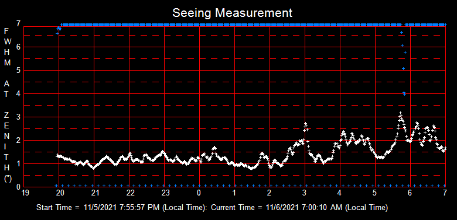Click the x-axis label 20
Image resolution: width=457 pixels, height=220 pixels.
click(x=60, y=193)
